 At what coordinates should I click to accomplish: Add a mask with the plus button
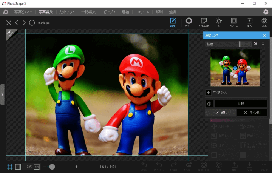(208, 93)
